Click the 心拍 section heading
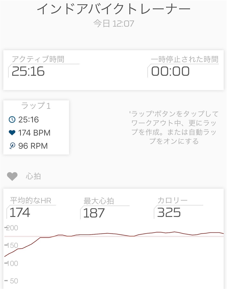The image size is (227, 289). (33, 176)
